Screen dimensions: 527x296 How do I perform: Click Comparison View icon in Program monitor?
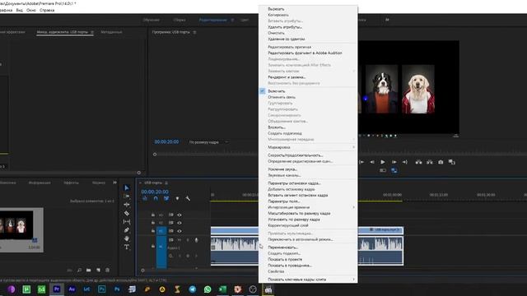(452, 162)
